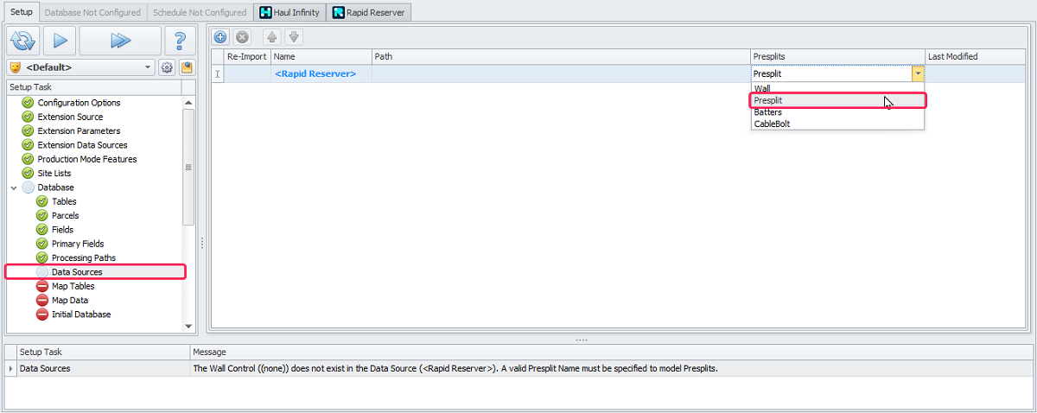Click the status circle next to Data Sources
Image resolution: width=1037 pixels, height=413 pixels.
[41, 272]
